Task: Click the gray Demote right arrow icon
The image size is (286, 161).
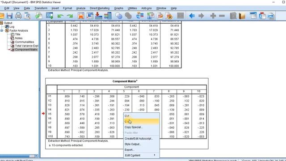Action: tap(201, 16)
